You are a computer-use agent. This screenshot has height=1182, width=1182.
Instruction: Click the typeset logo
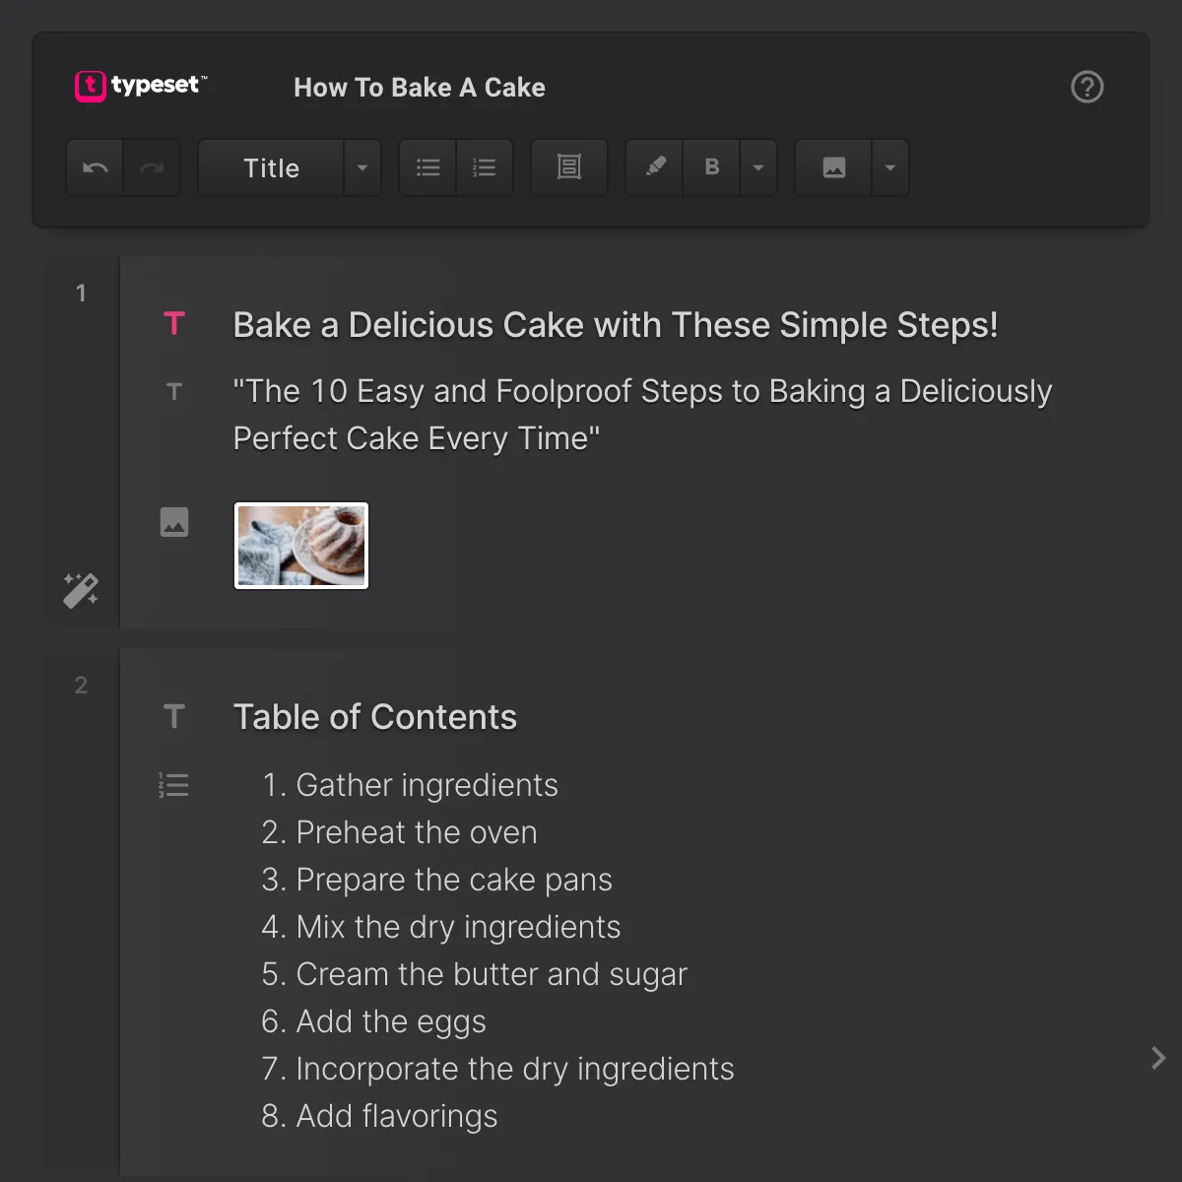[x=141, y=87]
